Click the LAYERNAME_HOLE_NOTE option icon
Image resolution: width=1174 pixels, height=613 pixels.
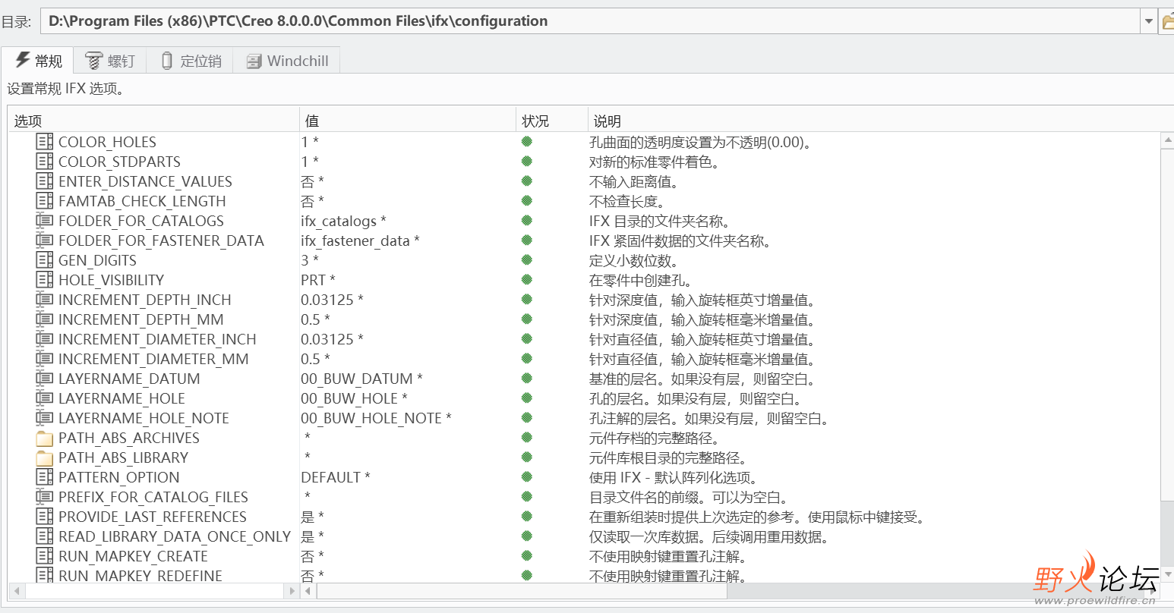pyautogui.click(x=45, y=418)
